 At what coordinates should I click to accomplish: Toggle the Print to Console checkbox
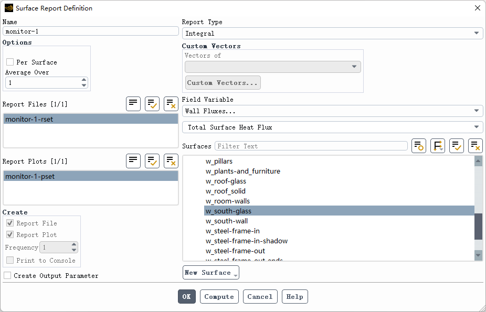tap(10, 260)
